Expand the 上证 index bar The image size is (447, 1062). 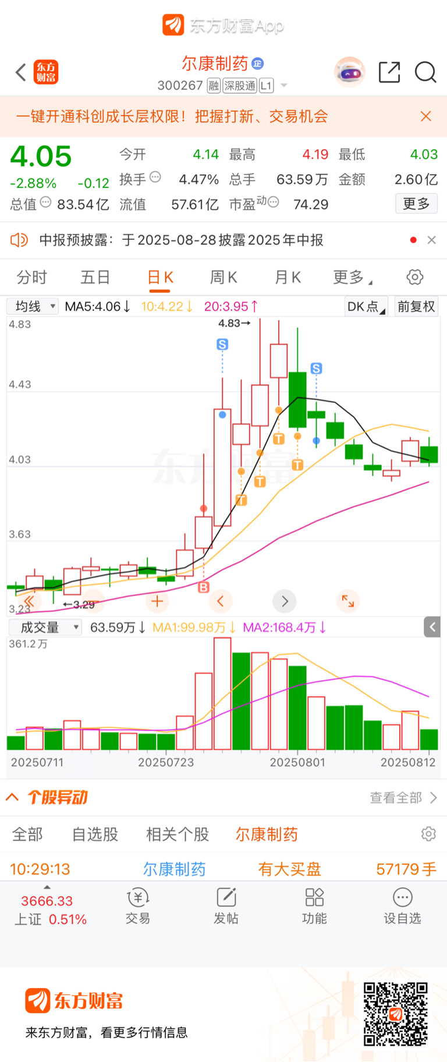(48, 887)
